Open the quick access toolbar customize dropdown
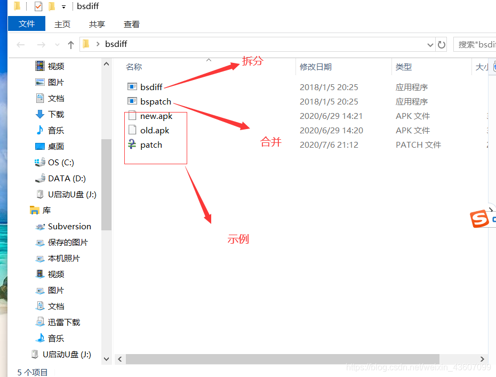The height and width of the screenshot is (377, 496). (x=63, y=6)
